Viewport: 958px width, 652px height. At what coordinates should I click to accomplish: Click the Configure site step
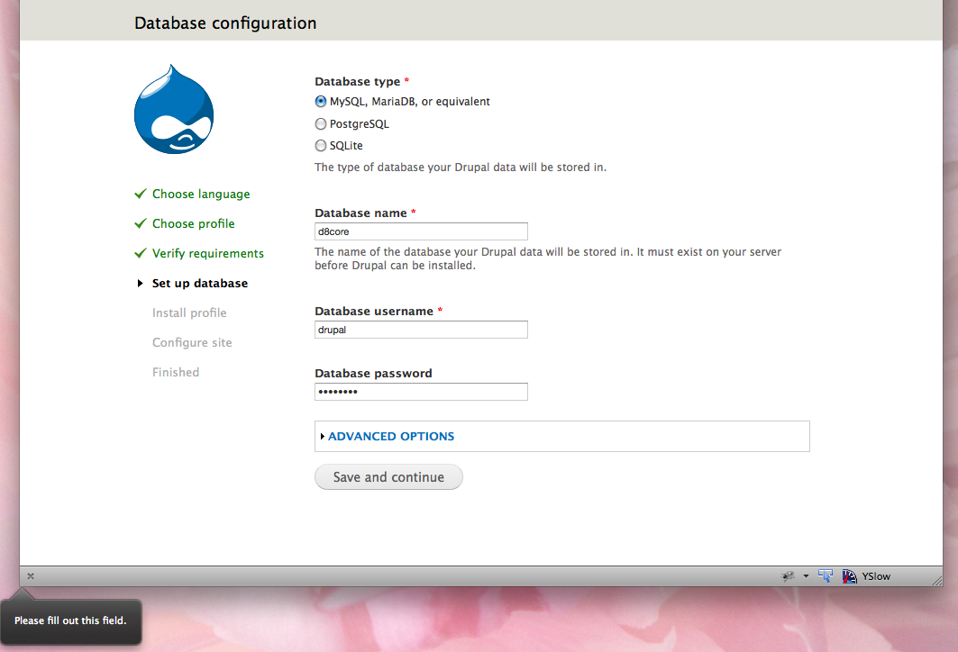[192, 342]
